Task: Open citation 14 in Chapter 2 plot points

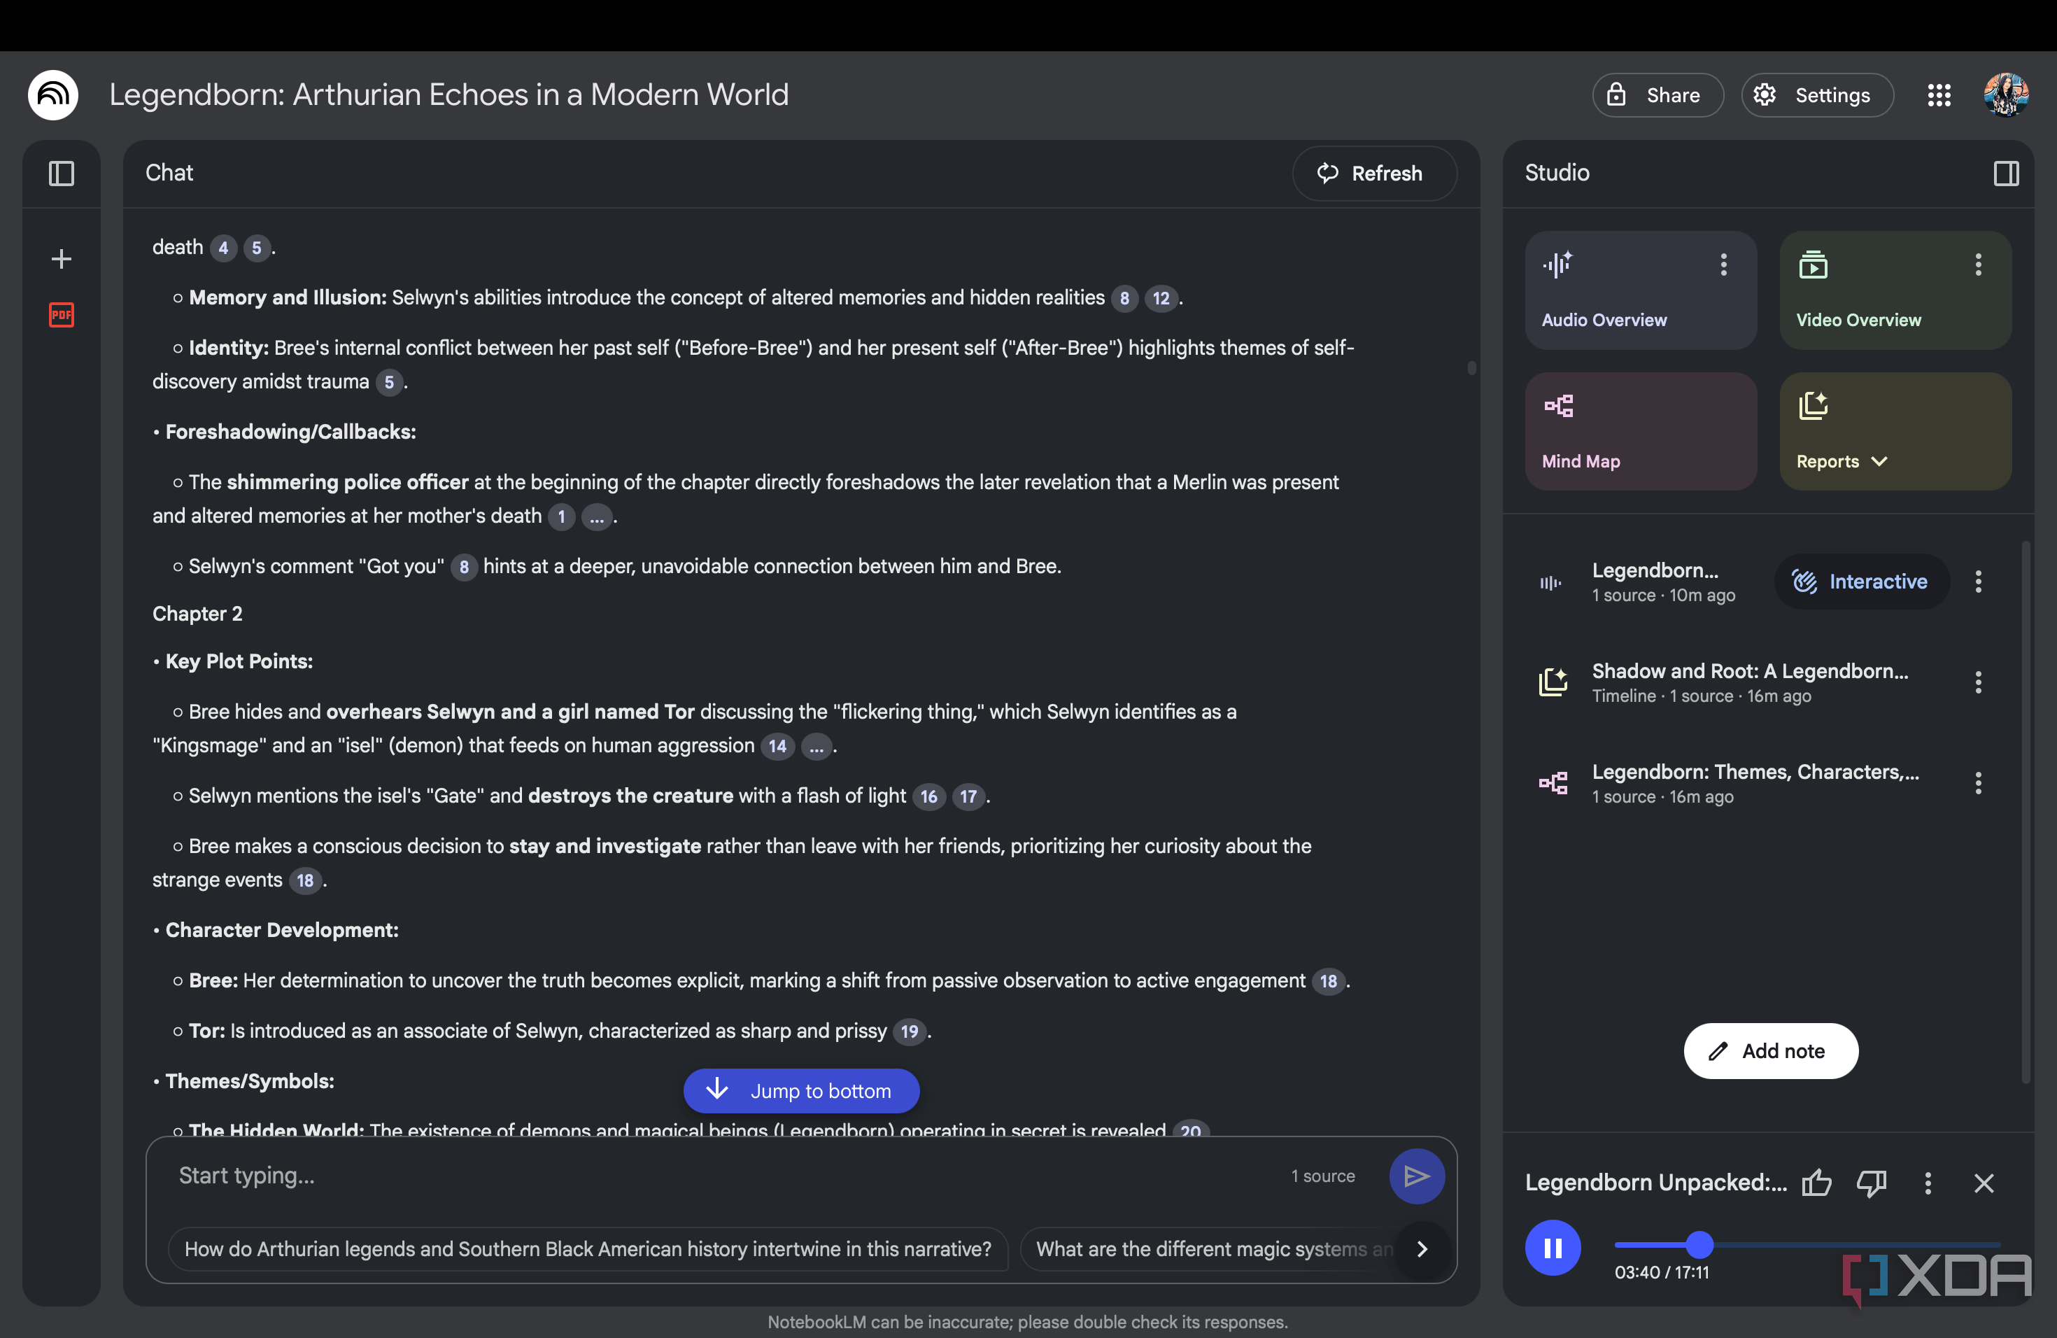Action: [x=777, y=746]
